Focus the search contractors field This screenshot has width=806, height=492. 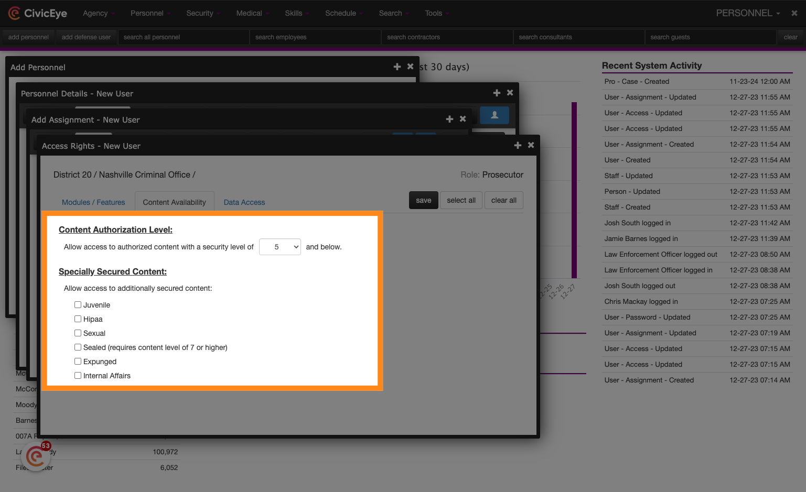point(447,37)
